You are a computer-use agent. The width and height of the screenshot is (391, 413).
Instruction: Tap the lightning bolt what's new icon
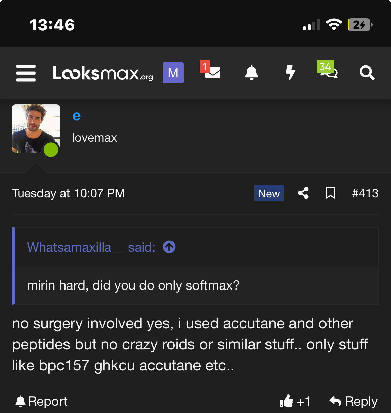click(x=291, y=73)
